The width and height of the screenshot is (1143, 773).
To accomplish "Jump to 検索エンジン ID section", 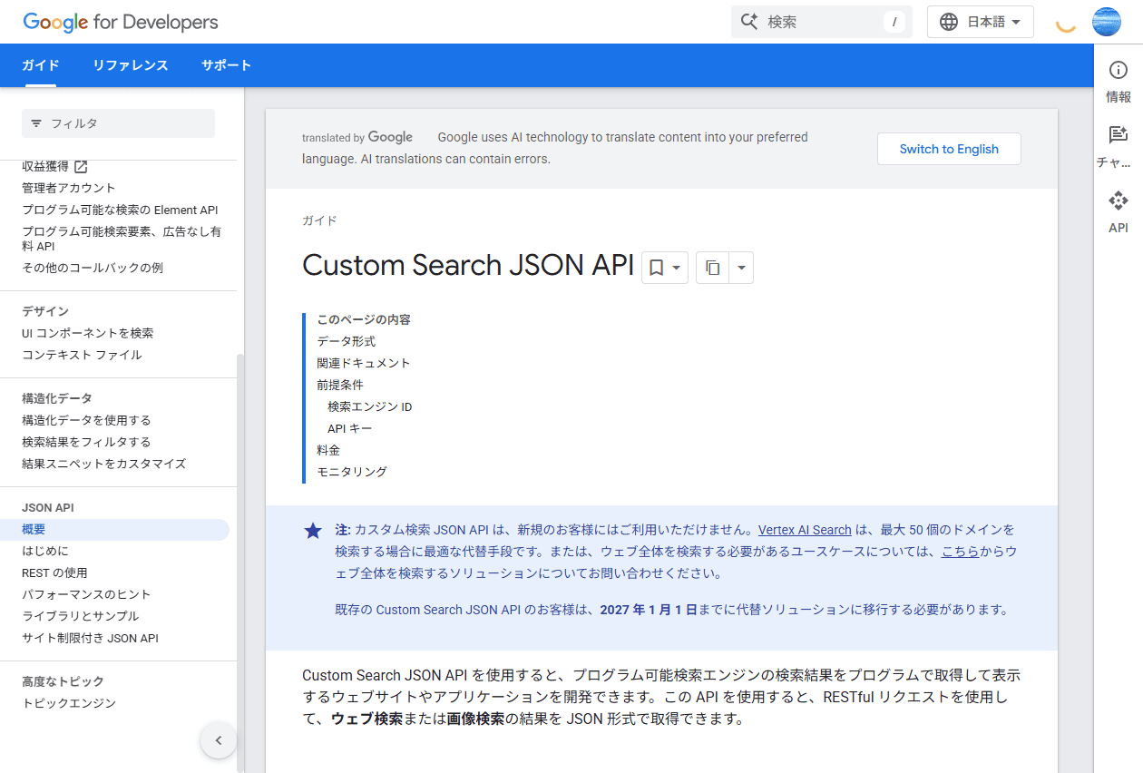I will click(370, 406).
